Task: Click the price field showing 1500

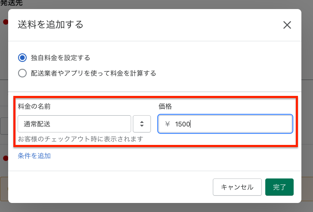Action: point(225,124)
